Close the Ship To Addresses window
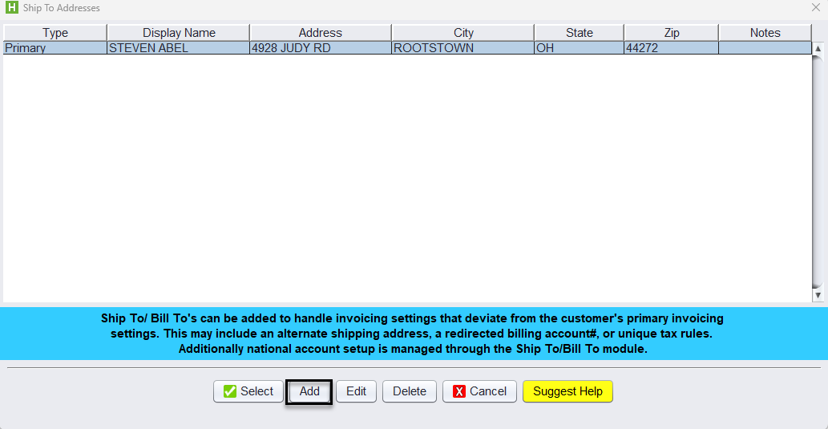 [816, 8]
